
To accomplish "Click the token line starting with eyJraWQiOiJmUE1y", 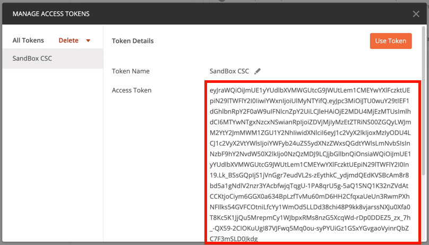I will tap(309, 90).
